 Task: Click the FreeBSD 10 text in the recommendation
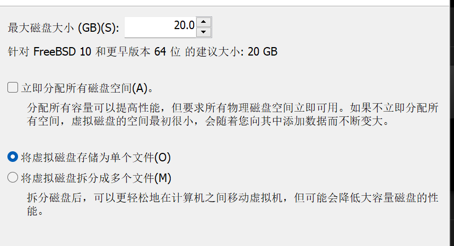63,52
